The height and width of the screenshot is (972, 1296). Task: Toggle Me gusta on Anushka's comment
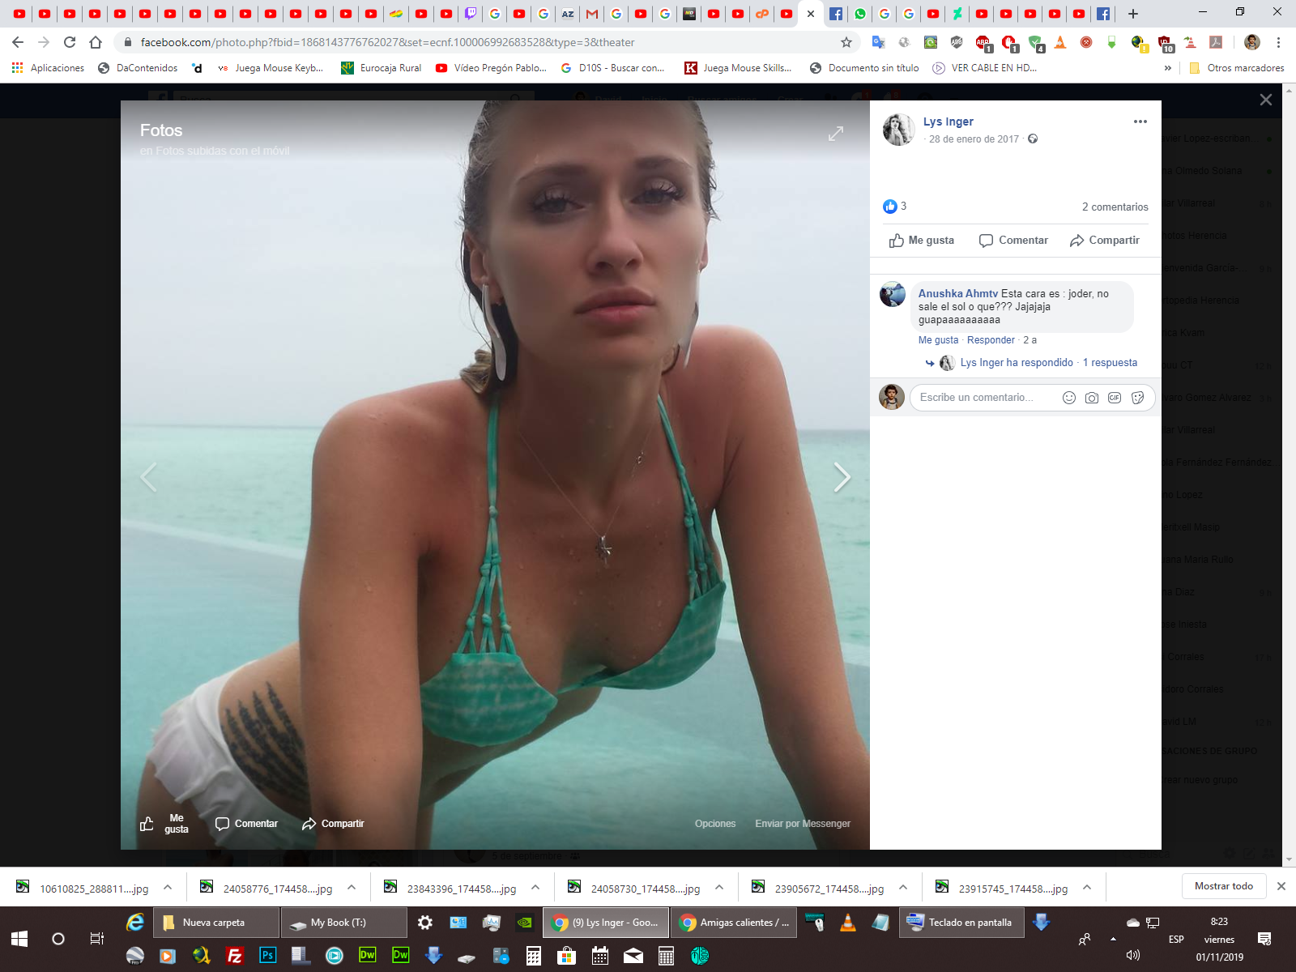point(938,340)
